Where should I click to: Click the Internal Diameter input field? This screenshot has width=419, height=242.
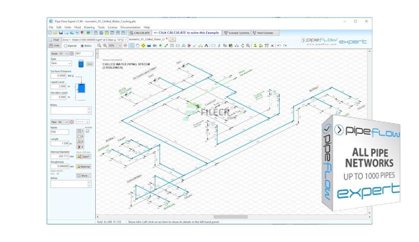point(60,156)
